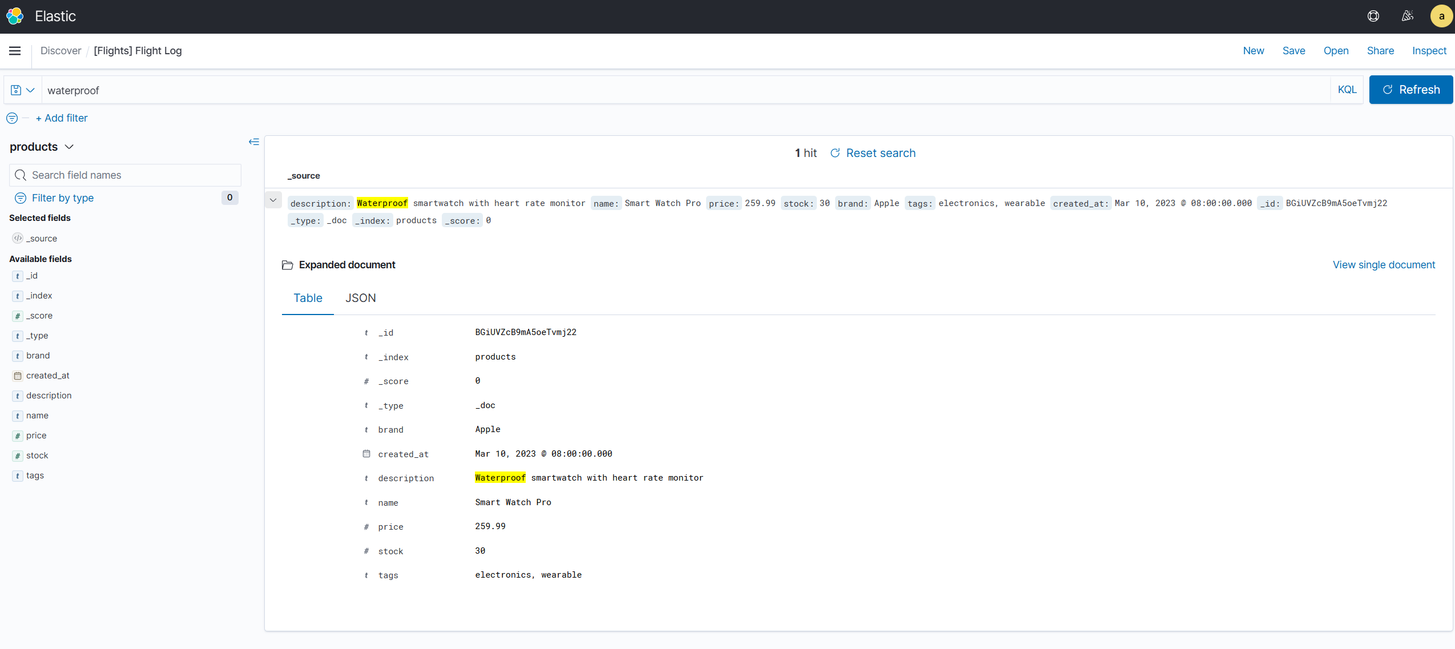This screenshot has width=1455, height=649.
Task: Collapse the field sidebar arrow icon
Action: click(x=254, y=142)
